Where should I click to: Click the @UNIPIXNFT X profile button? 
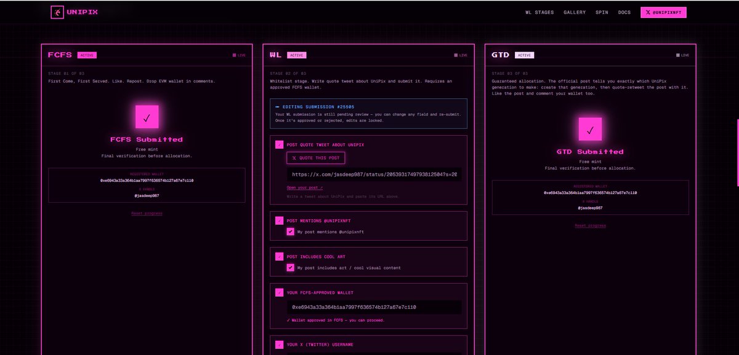click(663, 12)
